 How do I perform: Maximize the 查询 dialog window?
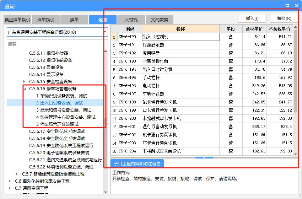287,6
